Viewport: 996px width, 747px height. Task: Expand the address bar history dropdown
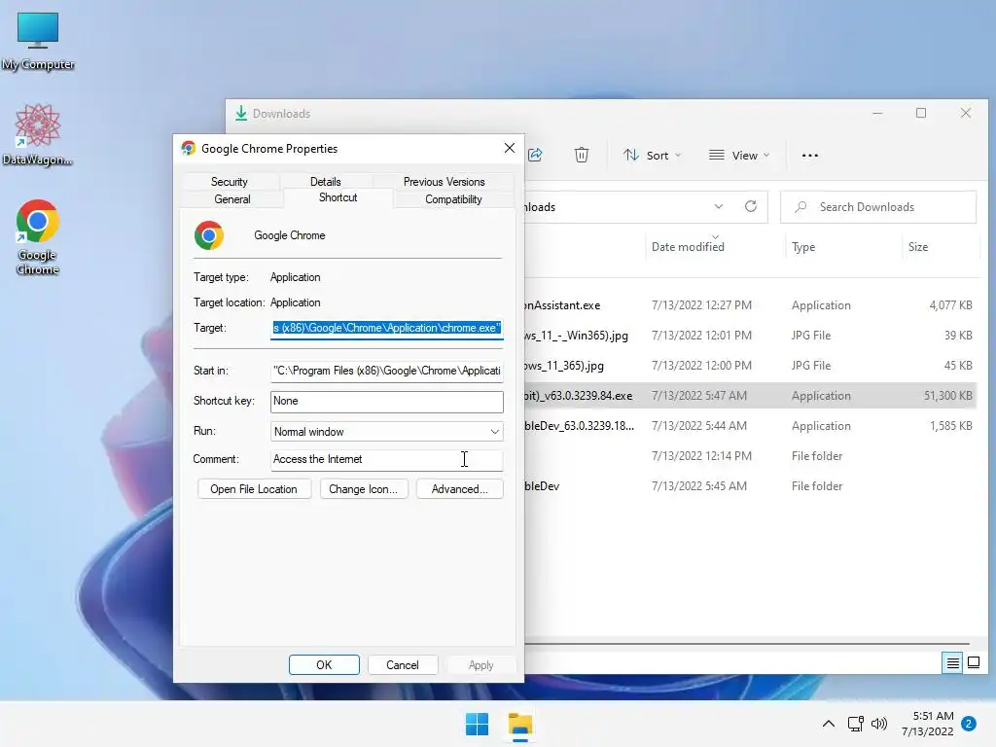click(x=719, y=206)
